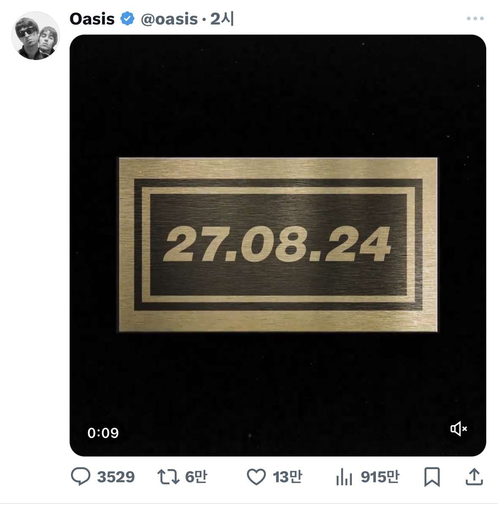Click the blue verified badge
The image size is (498, 508).
coord(127,19)
